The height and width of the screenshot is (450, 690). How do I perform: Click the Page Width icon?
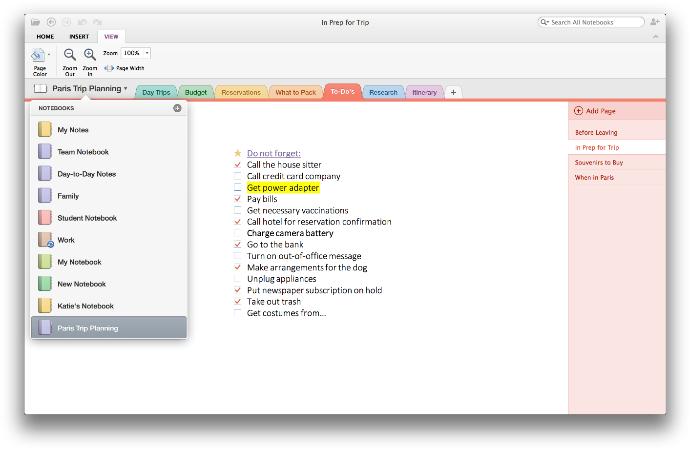click(x=108, y=68)
